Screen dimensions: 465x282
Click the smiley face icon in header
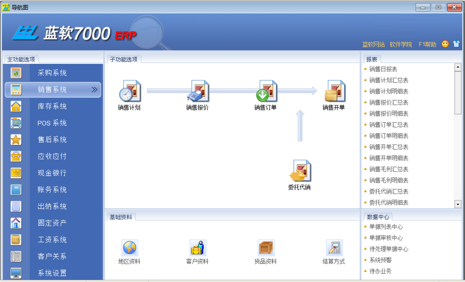click(x=445, y=44)
